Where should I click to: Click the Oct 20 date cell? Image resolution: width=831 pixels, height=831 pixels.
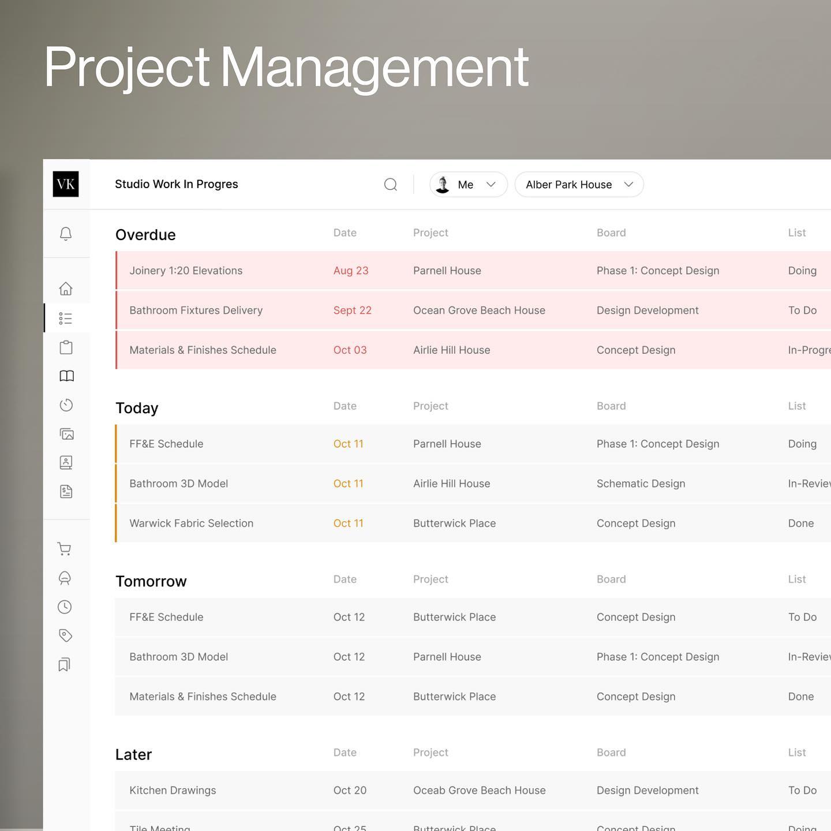350,791
